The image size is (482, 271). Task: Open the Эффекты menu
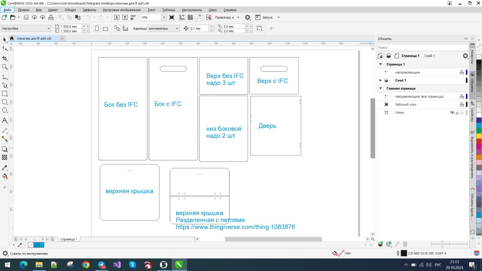89,10
